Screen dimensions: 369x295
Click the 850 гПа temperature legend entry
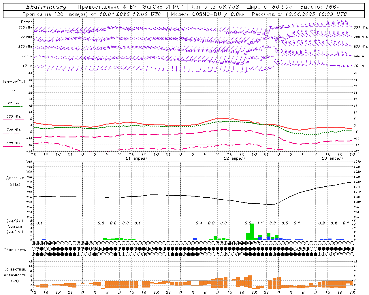(13, 117)
